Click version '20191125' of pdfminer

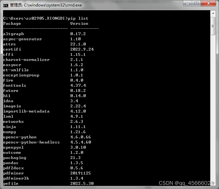coord(81,173)
